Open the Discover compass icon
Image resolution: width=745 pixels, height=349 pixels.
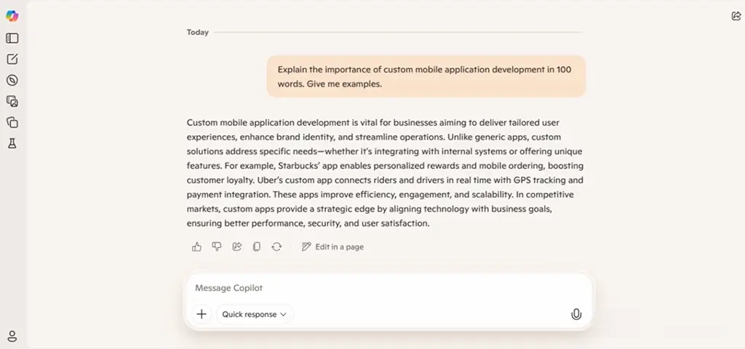click(x=12, y=80)
